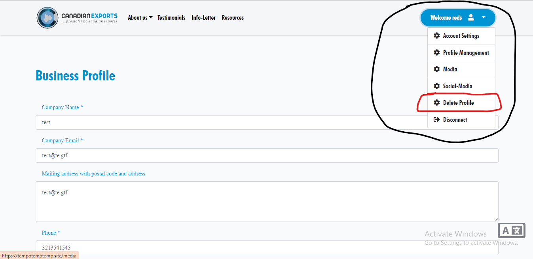This screenshot has height=259, width=533.
Task: Click the mailing address with postal code label
Action: click(x=93, y=174)
